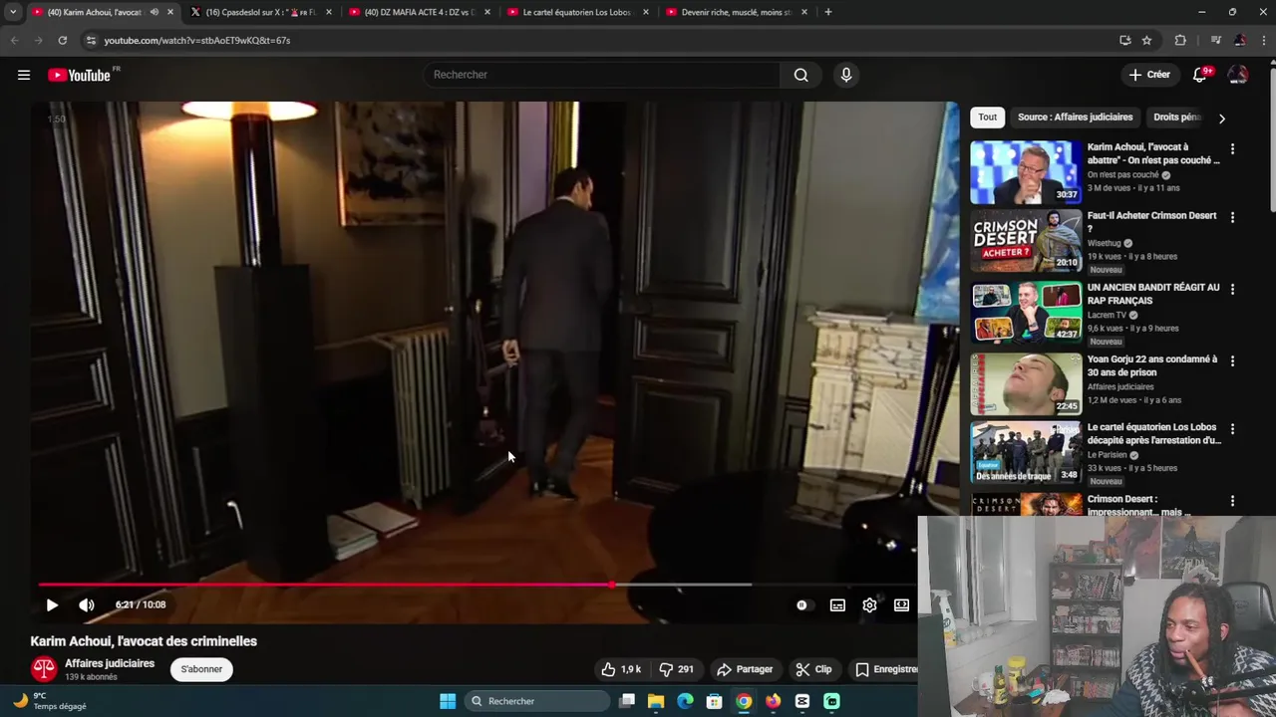Open options for cartel Los Lobos video

pos(1232,429)
